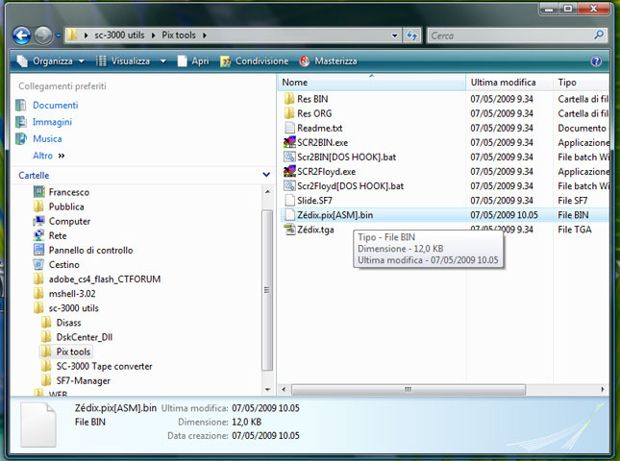The height and width of the screenshot is (461, 620).
Task: Click tree pane scroll up arrow
Action: point(267,191)
